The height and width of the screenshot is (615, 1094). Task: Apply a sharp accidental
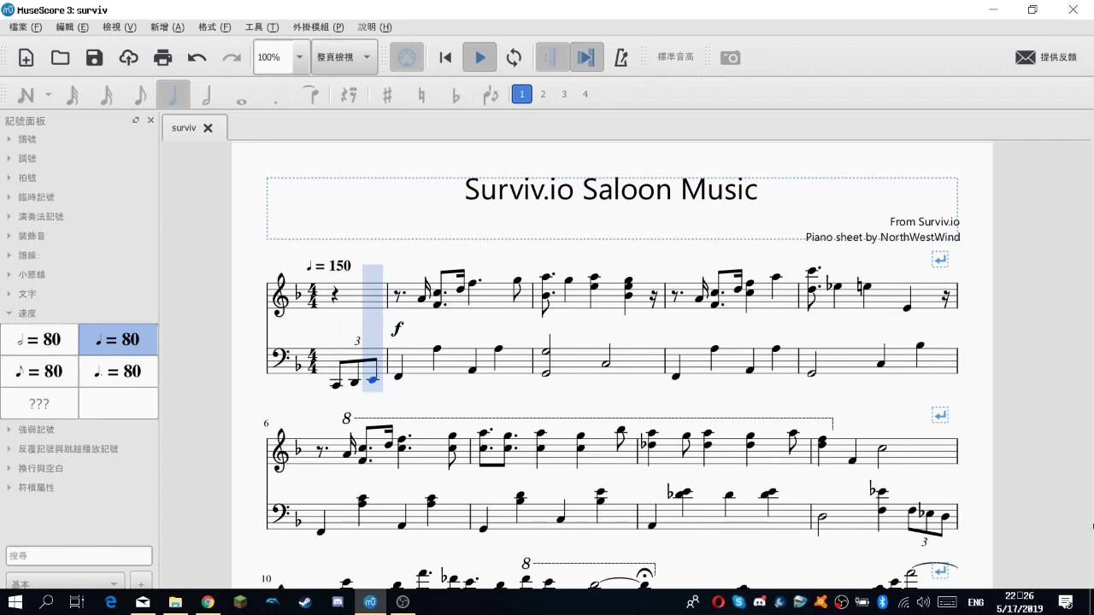(387, 95)
